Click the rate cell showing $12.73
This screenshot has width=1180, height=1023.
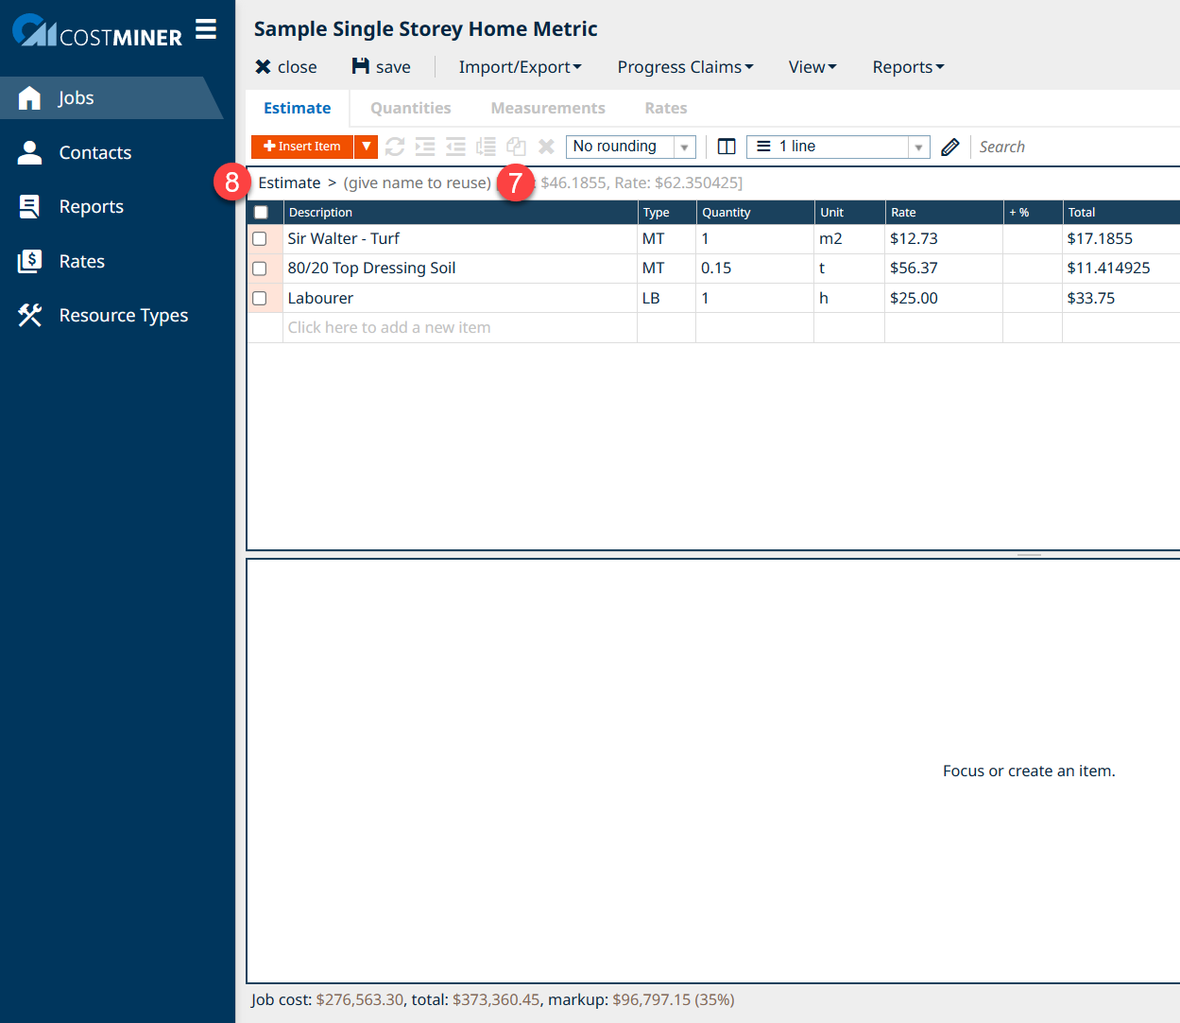click(x=944, y=239)
